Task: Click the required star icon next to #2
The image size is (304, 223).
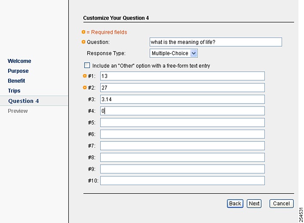Action: click(85, 87)
